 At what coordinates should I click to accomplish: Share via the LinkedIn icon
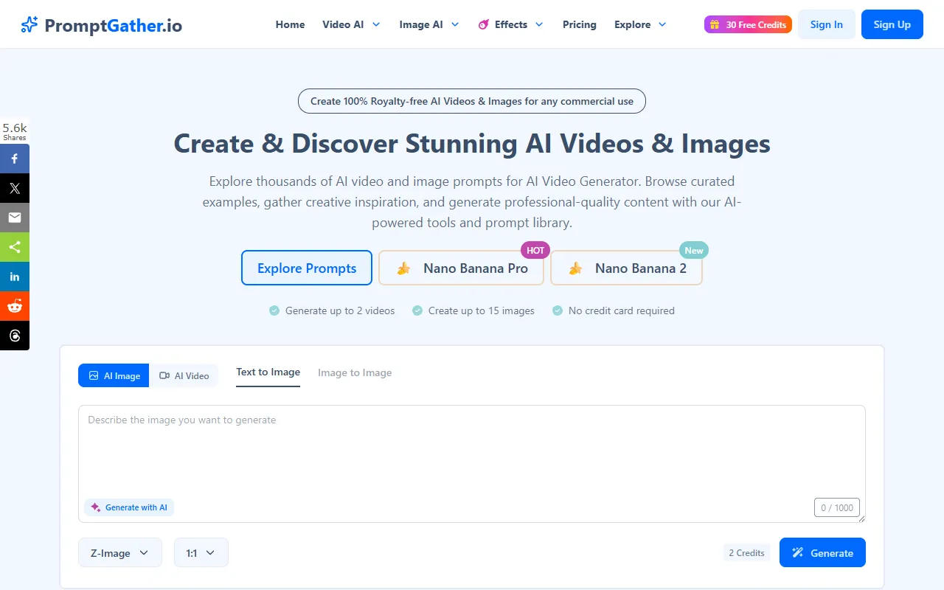(15, 277)
